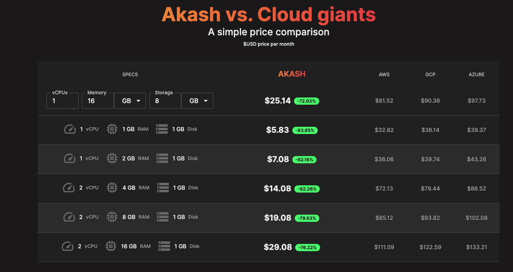Click the Memory value input field
The height and width of the screenshot is (272, 513).
pyautogui.click(x=98, y=101)
